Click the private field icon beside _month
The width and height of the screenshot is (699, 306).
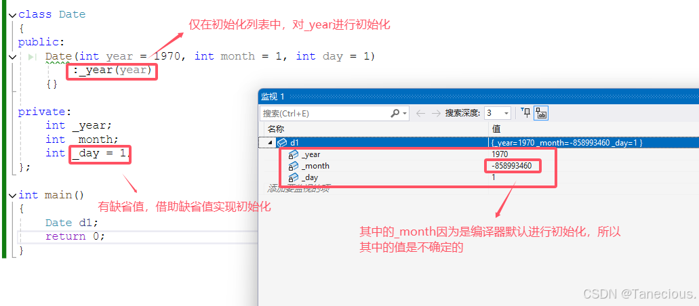coord(293,166)
